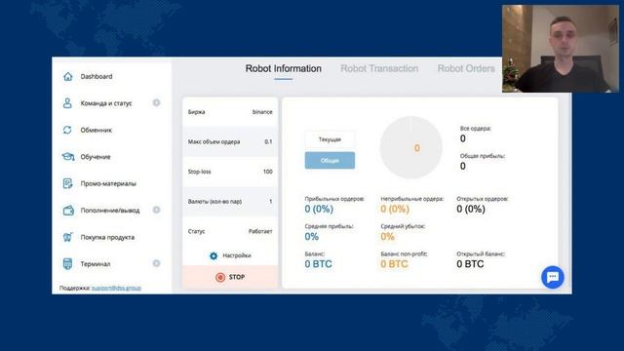Viewport: 624px width, 351px height.
Task: Click the Настройки gear icon
Action: pyautogui.click(x=214, y=255)
